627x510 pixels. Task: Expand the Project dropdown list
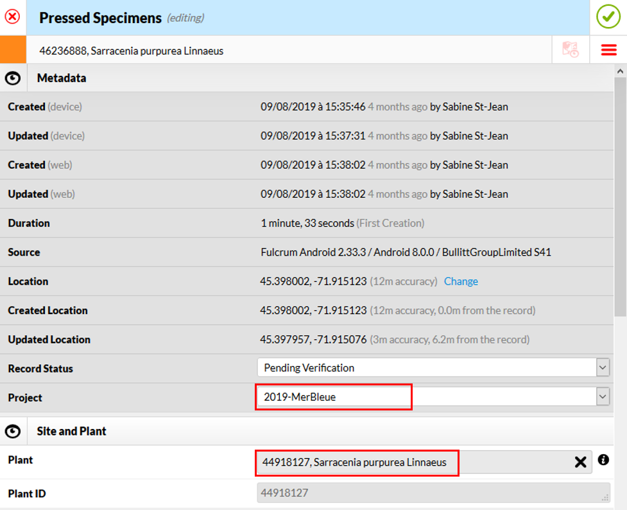click(602, 397)
